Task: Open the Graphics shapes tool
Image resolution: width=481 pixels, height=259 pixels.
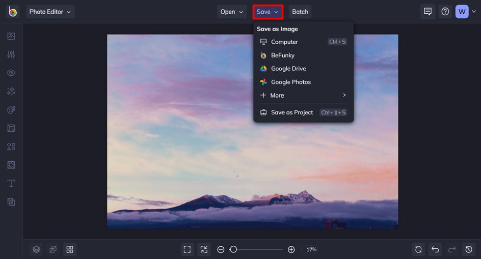Action: point(11,147)
